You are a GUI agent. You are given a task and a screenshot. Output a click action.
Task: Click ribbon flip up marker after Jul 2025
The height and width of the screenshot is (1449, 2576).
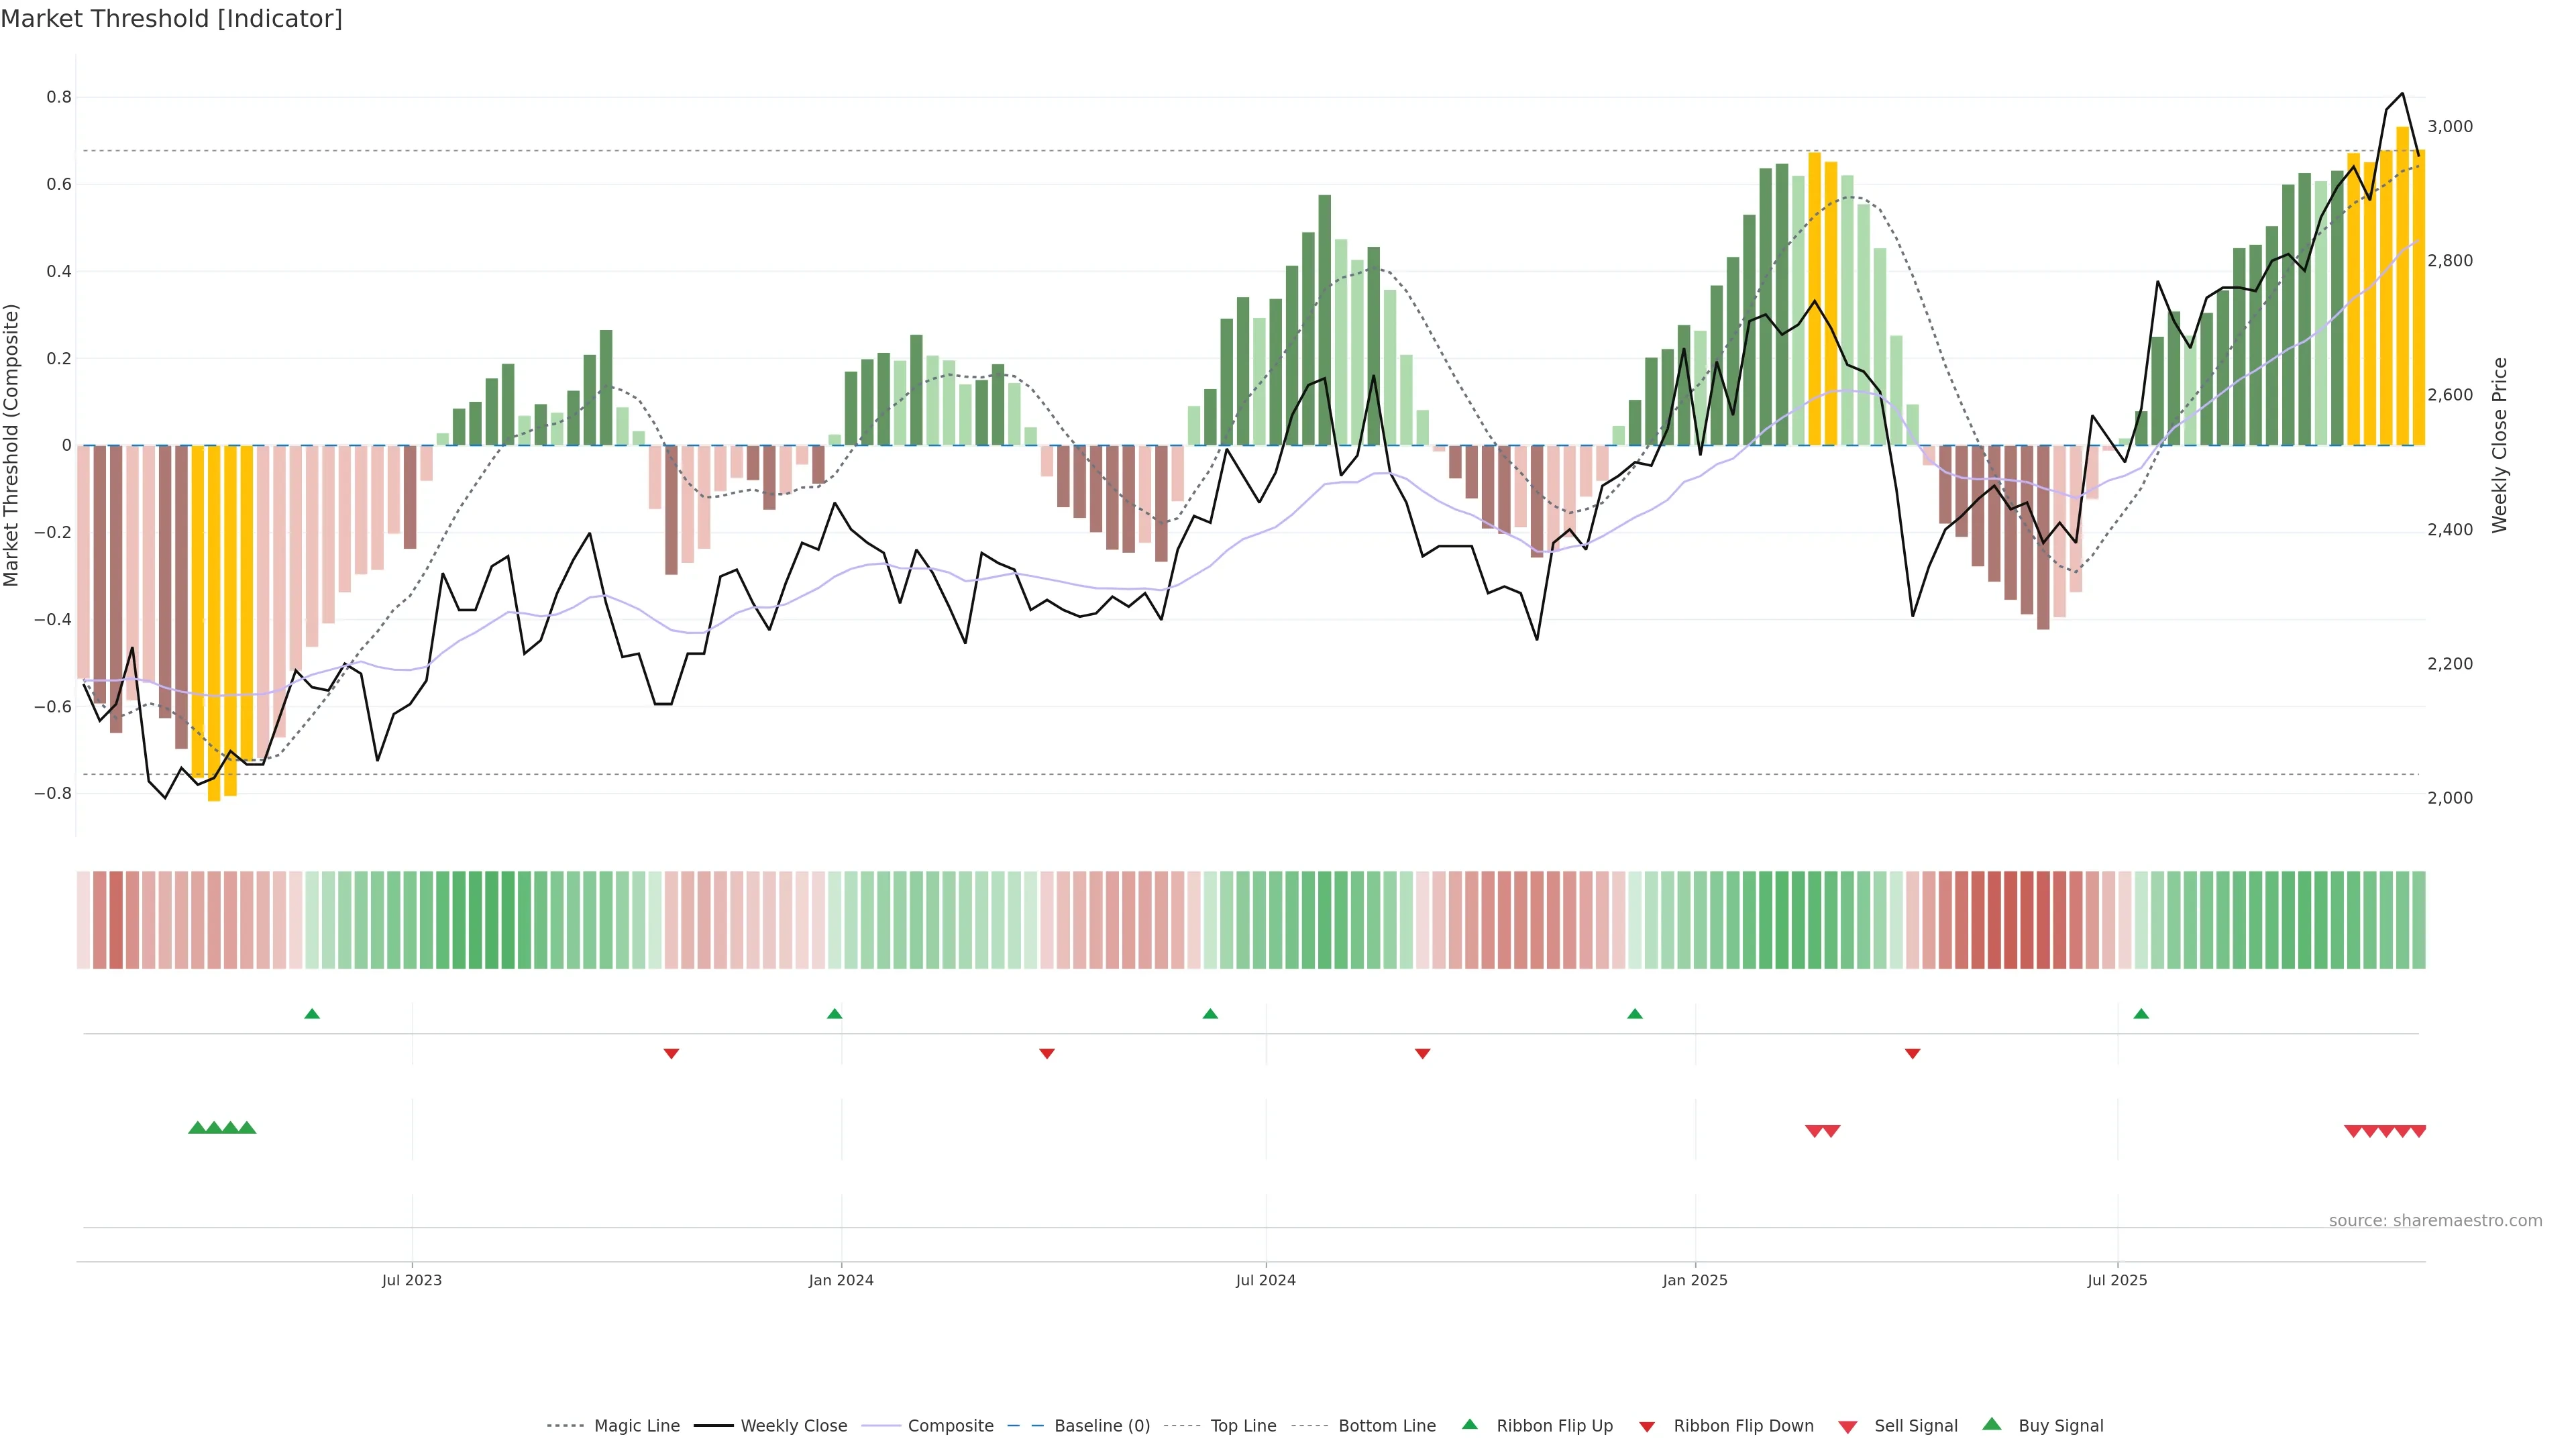(x=2141, y=1014)
